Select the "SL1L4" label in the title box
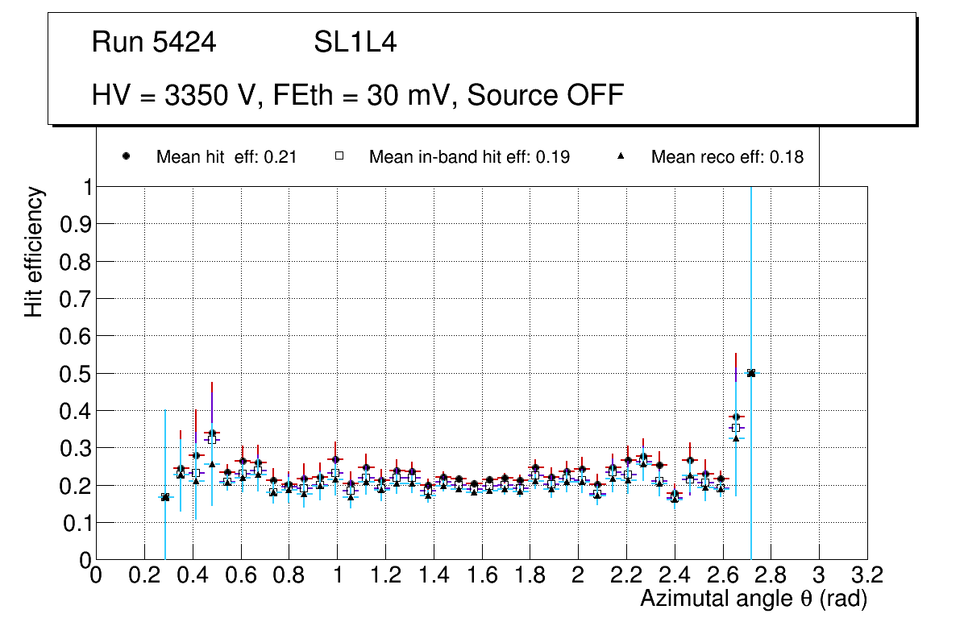The width and height of the screenshot is (964, 622). (x=355, y=43)
